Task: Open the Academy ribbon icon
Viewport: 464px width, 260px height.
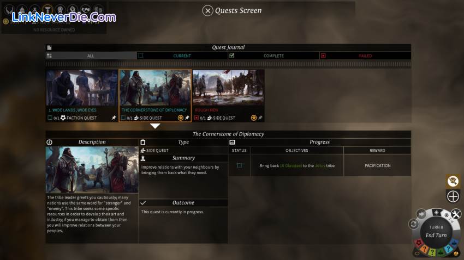Action: coord(60,10)
